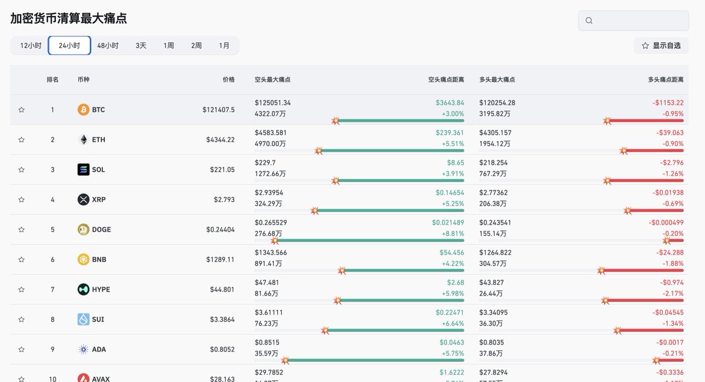Click the ETH long pain point red bar

point(655,150)
